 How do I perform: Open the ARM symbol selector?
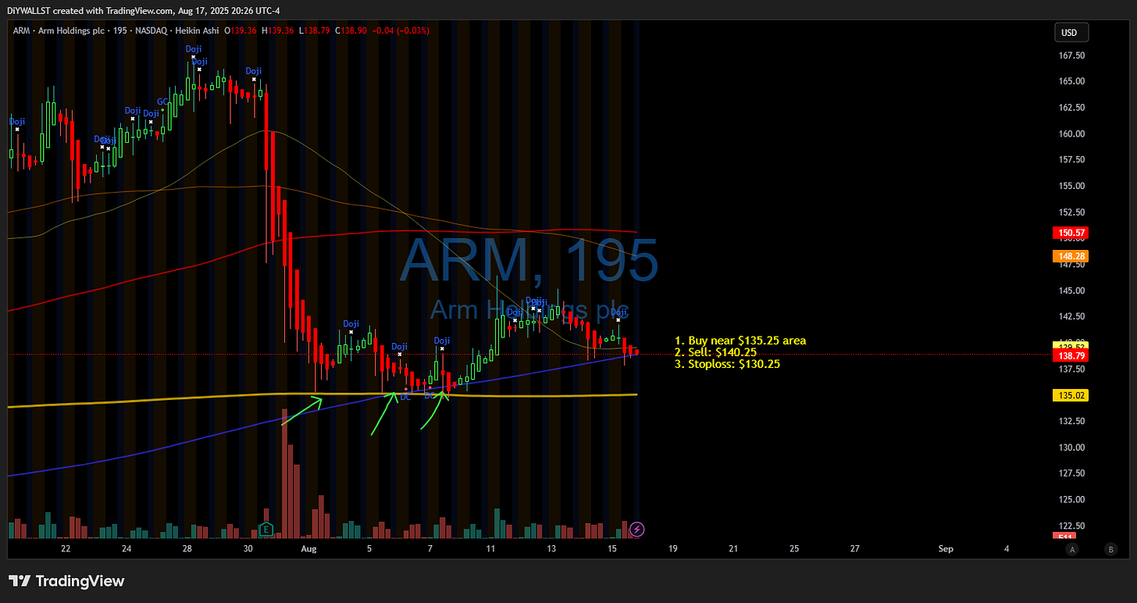(21, 30)
